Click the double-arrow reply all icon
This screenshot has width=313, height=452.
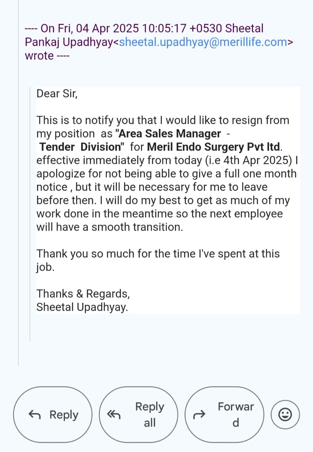(114, 415)
